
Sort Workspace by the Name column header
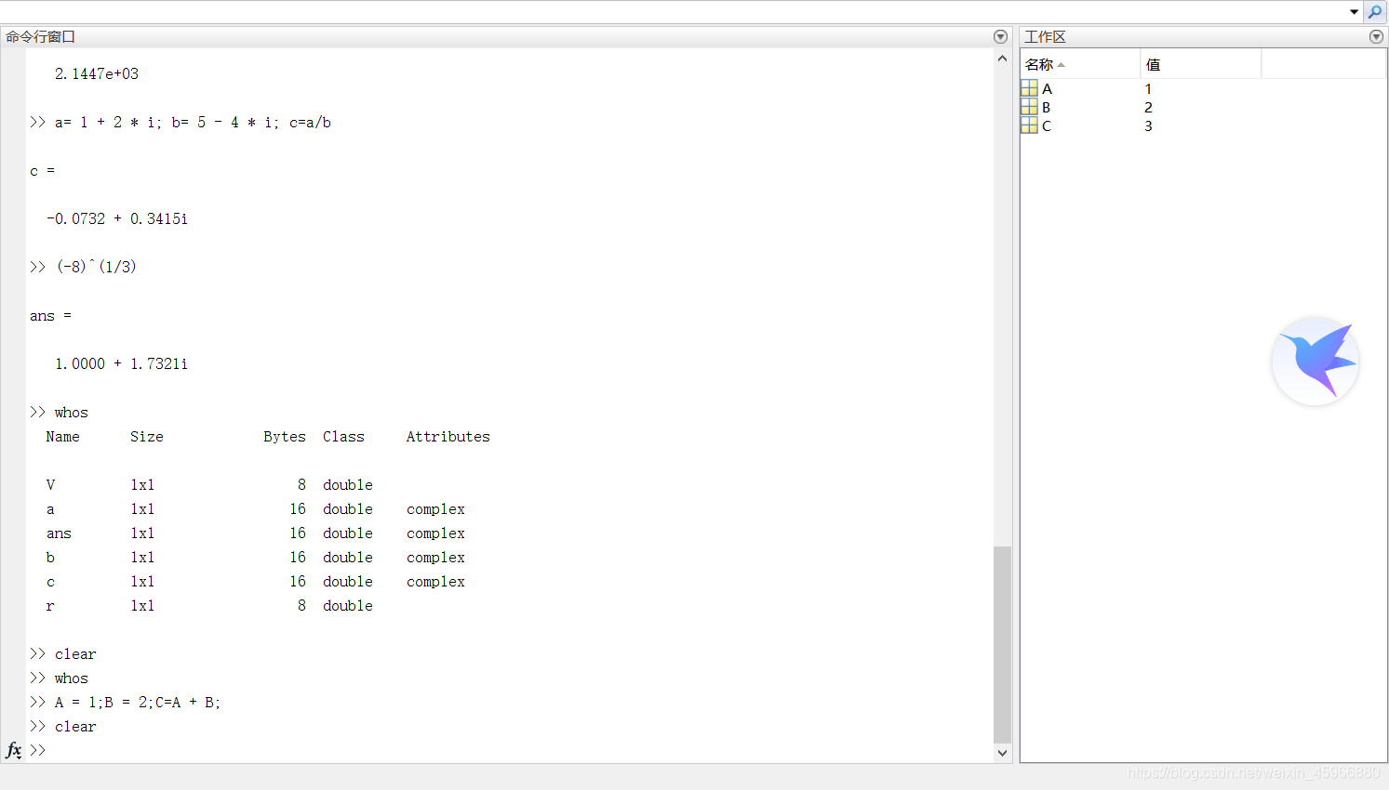click(1080, 64)
